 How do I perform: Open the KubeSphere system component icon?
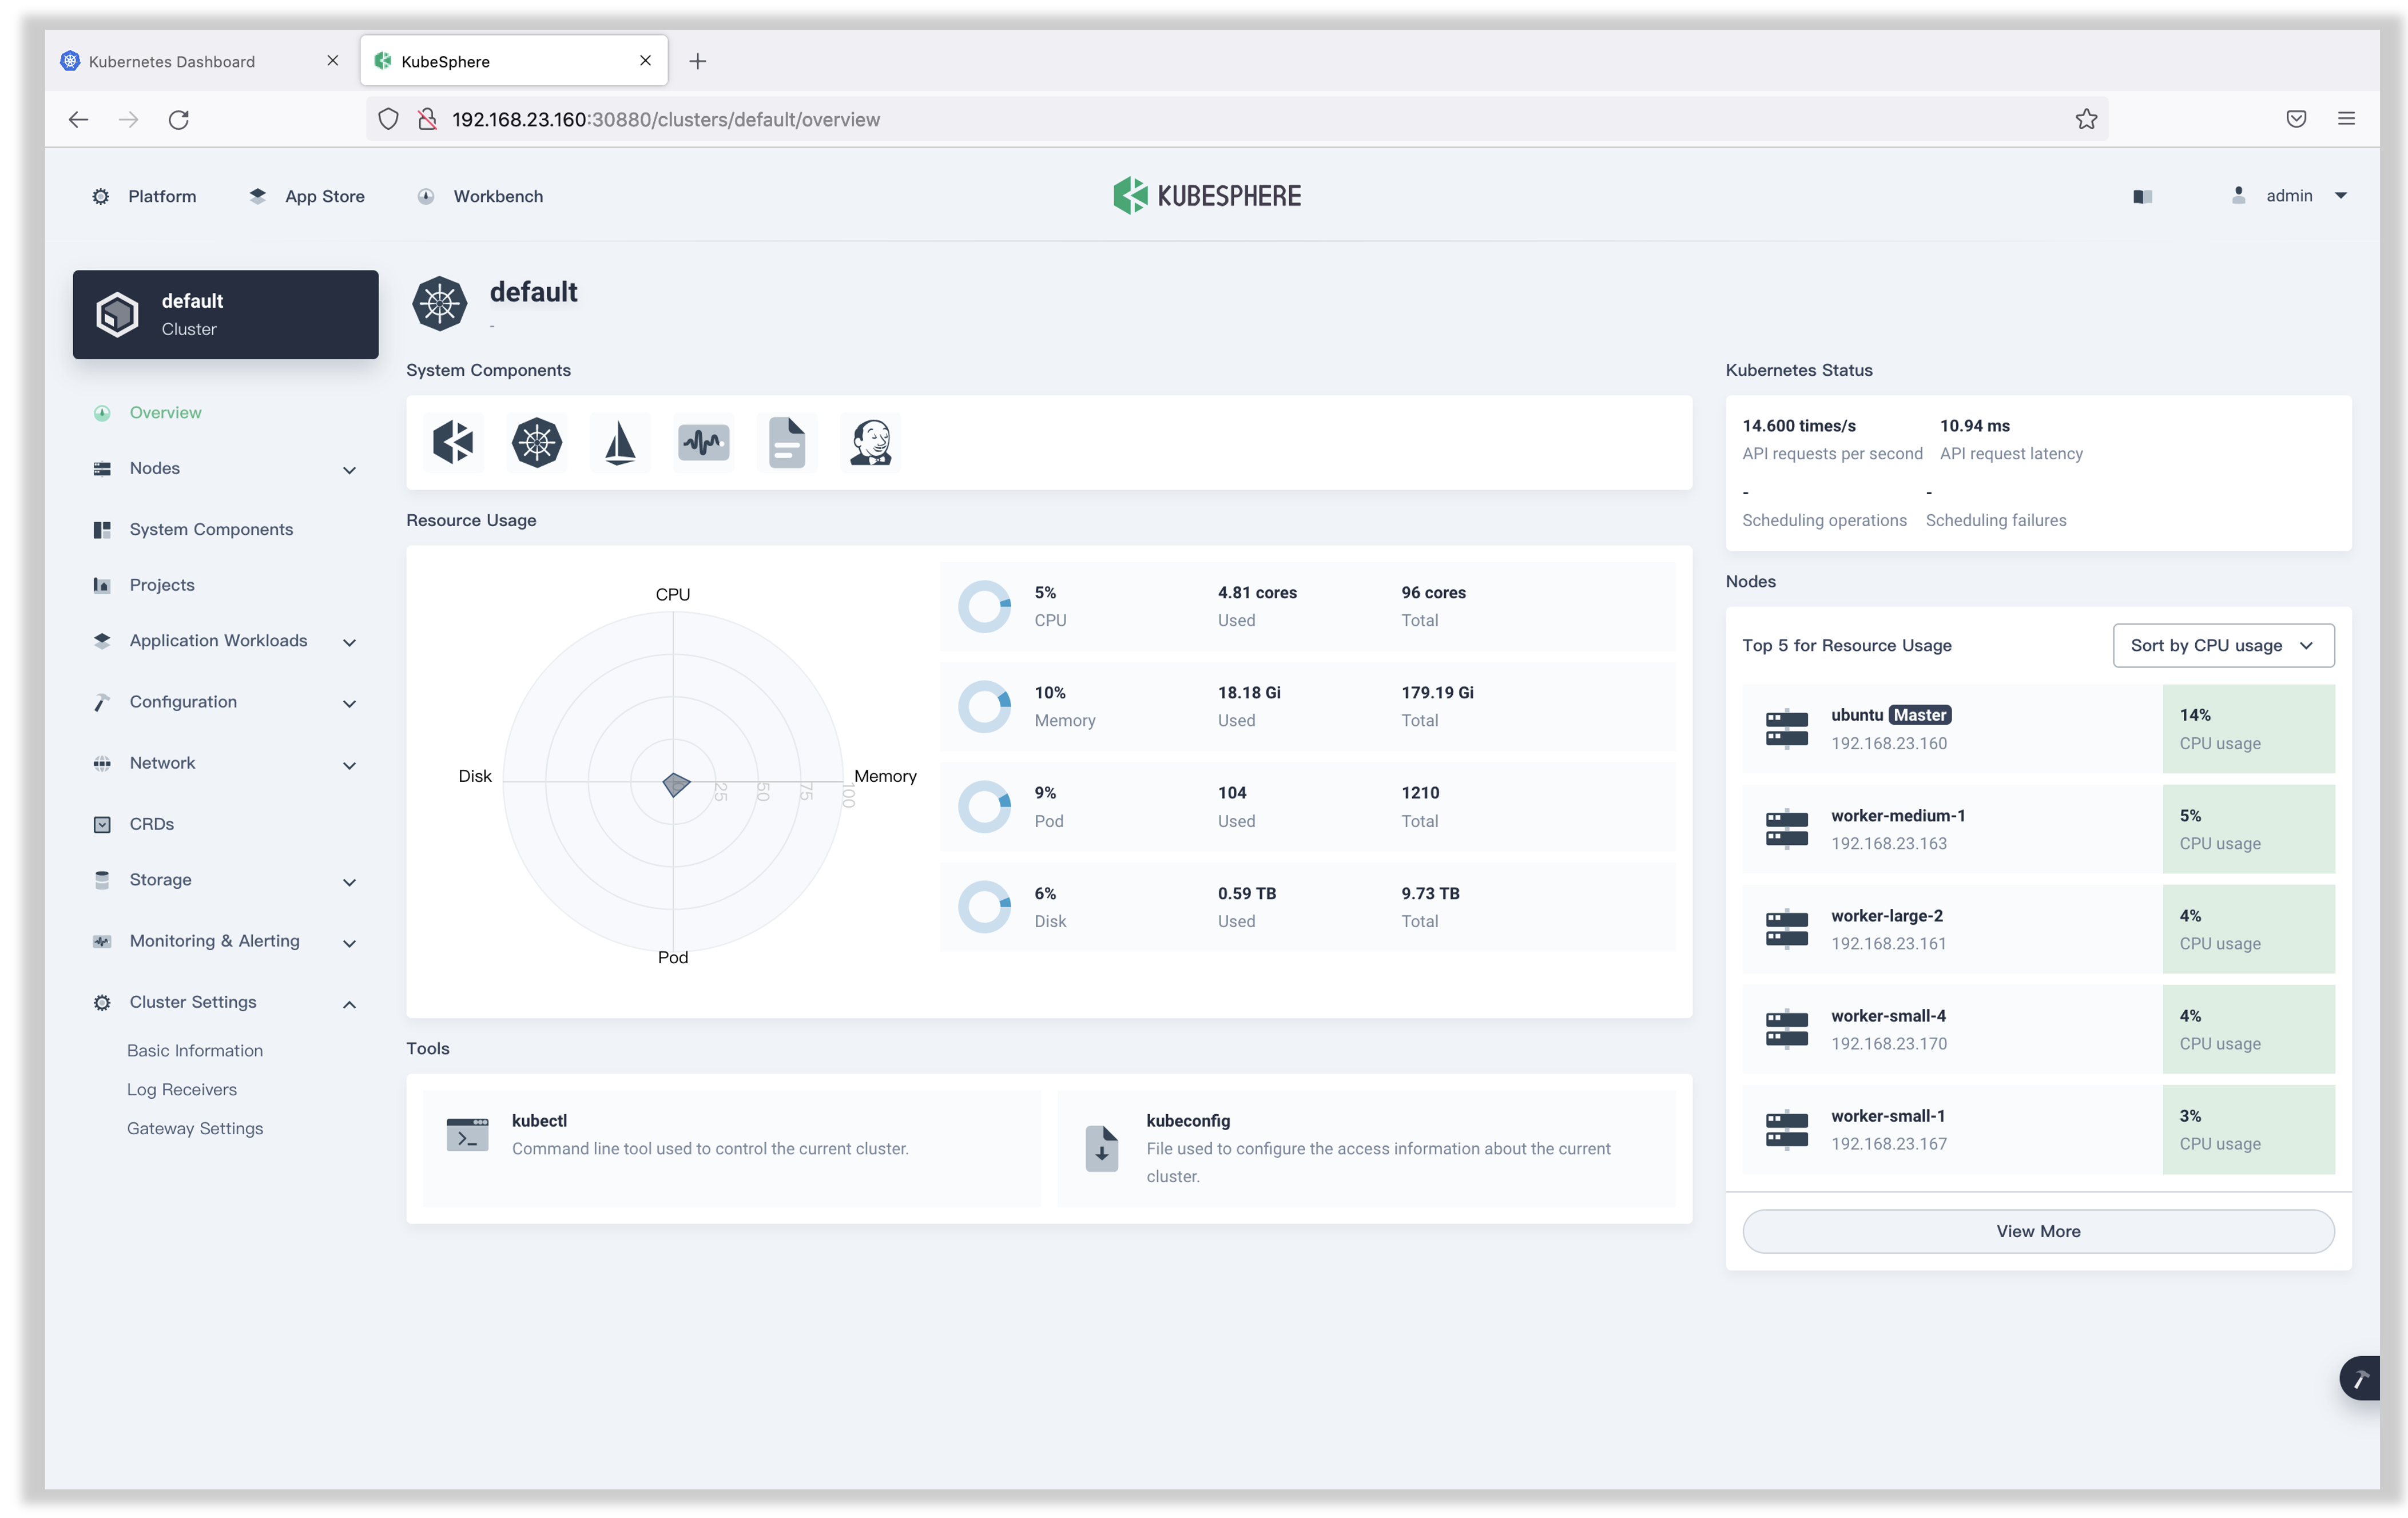453,442
